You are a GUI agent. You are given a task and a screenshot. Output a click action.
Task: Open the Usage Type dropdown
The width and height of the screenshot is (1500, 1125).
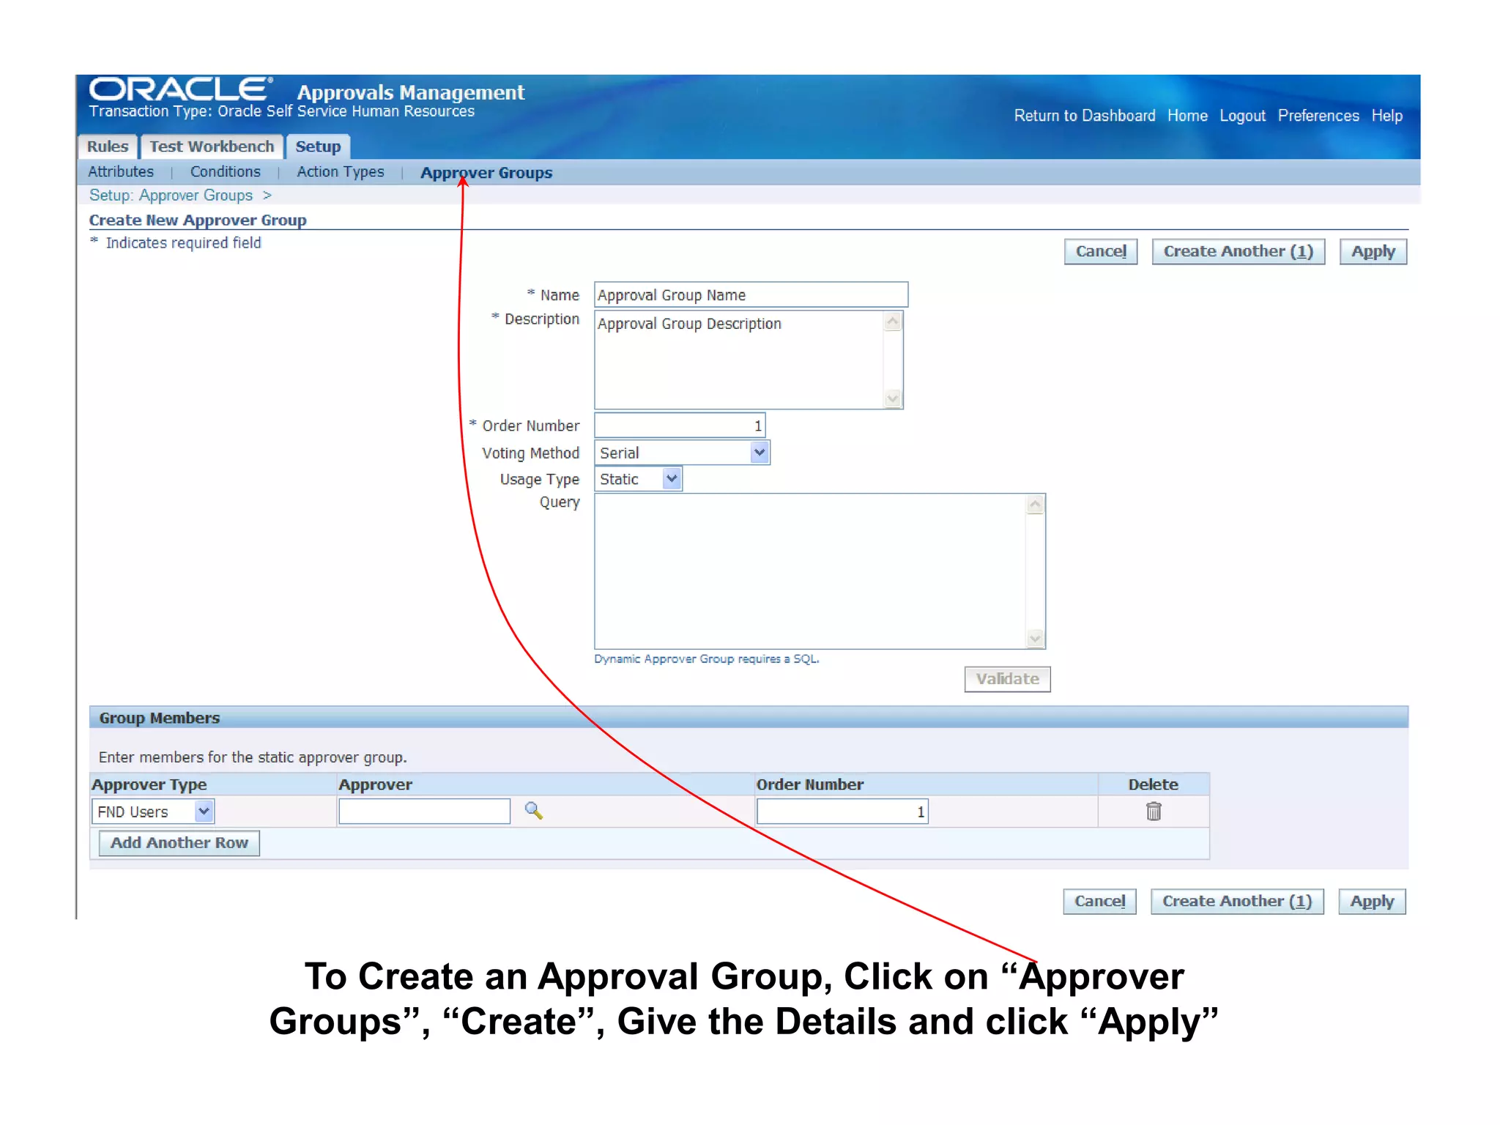[x=671, y=479]
